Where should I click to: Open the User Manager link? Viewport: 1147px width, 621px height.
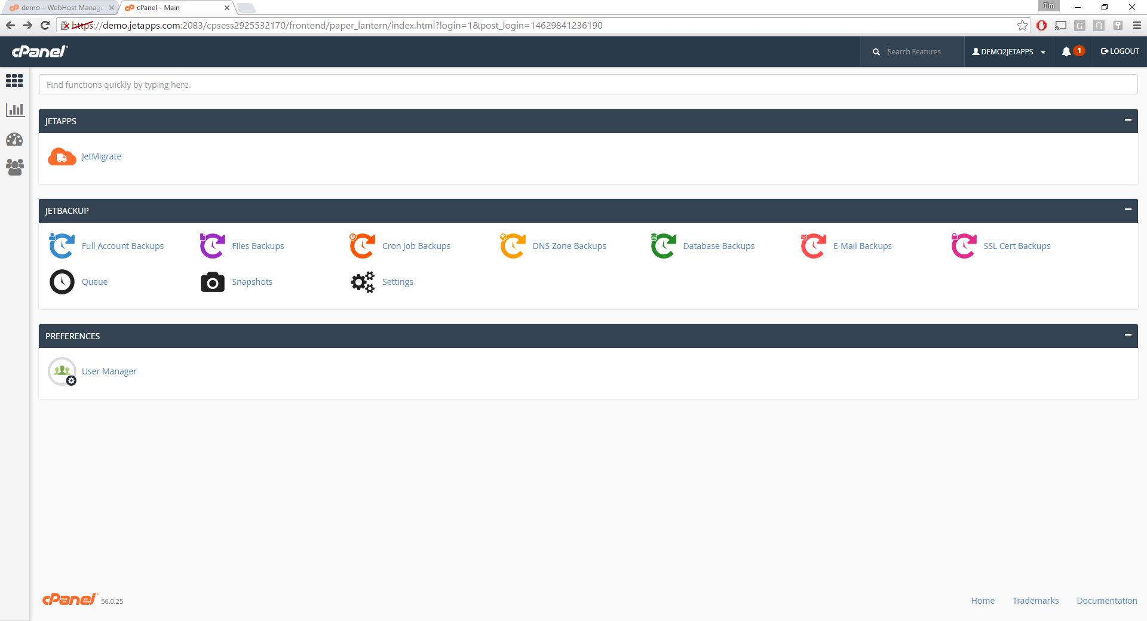109,371
